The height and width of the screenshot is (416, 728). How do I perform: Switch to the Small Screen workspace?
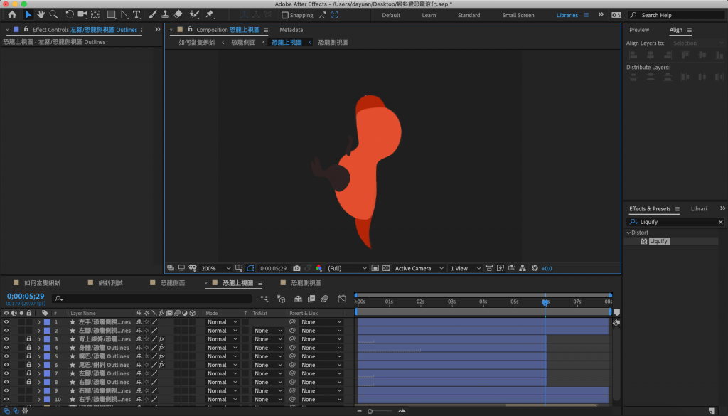(x=518, y=15)
